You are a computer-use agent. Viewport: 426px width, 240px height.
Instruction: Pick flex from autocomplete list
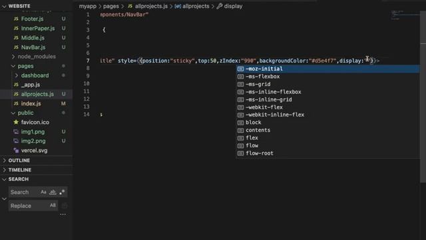click(327, 138)
